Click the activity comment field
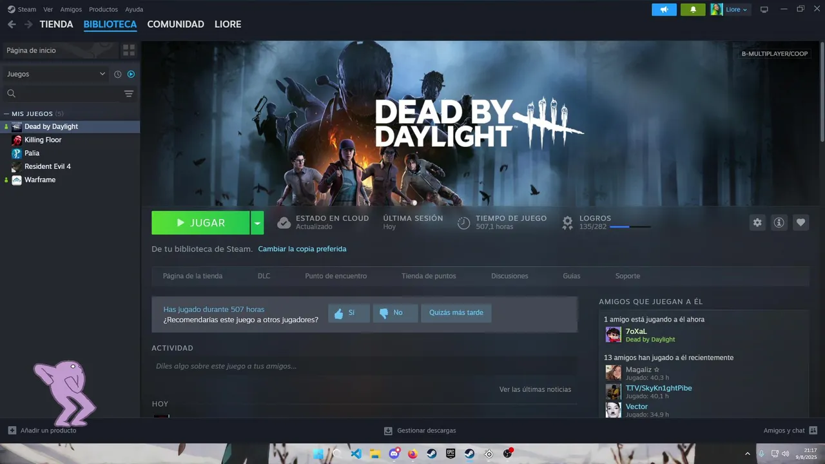This screenshot has width=825, height=464. click(x=364, y=366)
